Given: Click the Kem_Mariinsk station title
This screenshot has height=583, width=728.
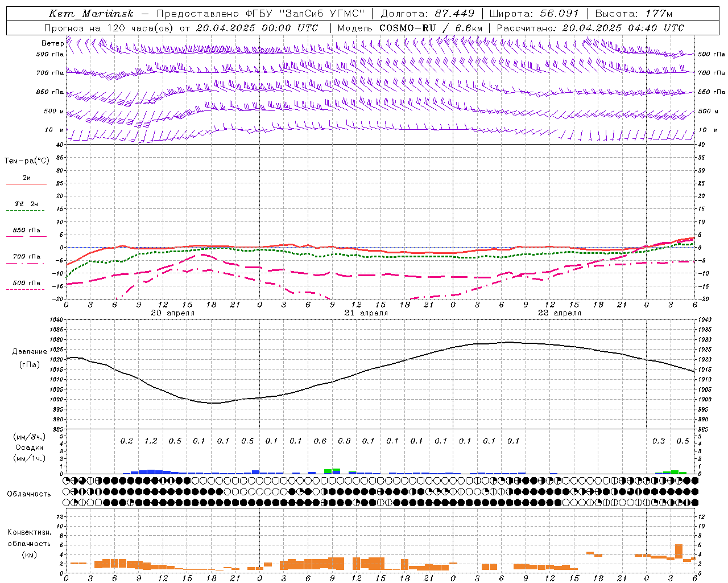Looking at the screenshot, I should pyautogui.click(x=91, y=14).
